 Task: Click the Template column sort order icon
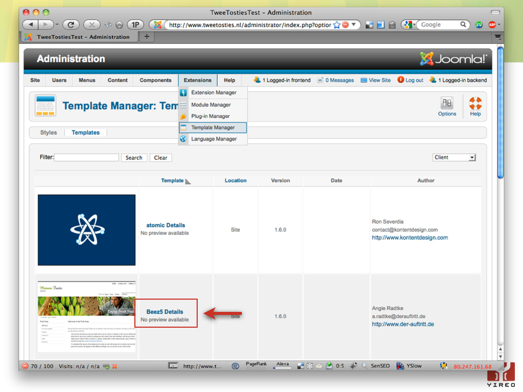coord(188,181)
